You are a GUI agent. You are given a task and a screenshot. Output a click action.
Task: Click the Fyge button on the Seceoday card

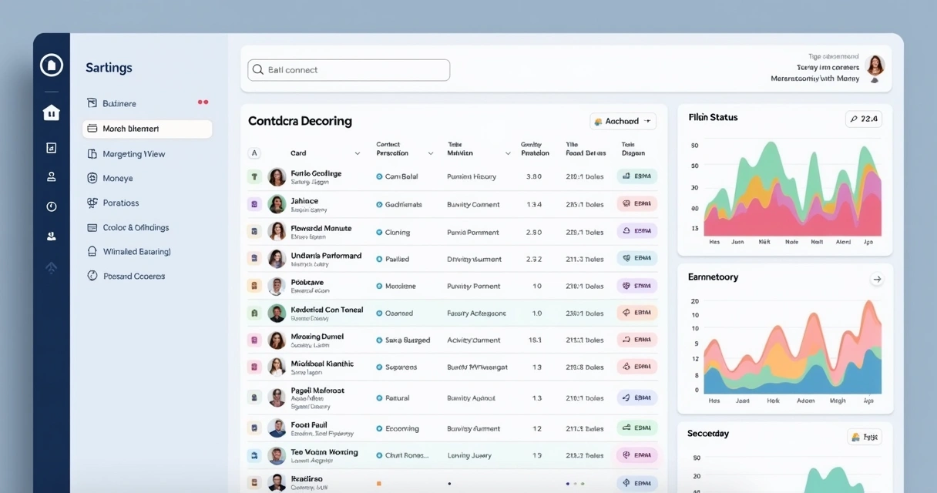click(x=865, y=436)
